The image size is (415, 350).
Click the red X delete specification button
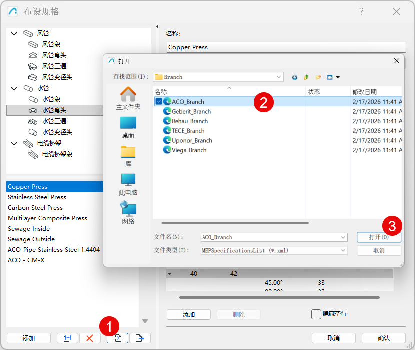90,338
